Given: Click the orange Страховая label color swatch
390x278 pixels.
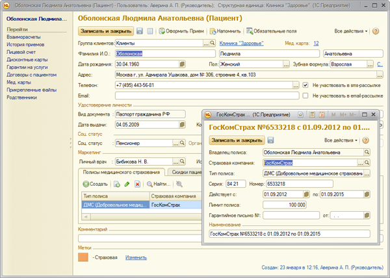Looking at the screenshot, I should [83, 257].
